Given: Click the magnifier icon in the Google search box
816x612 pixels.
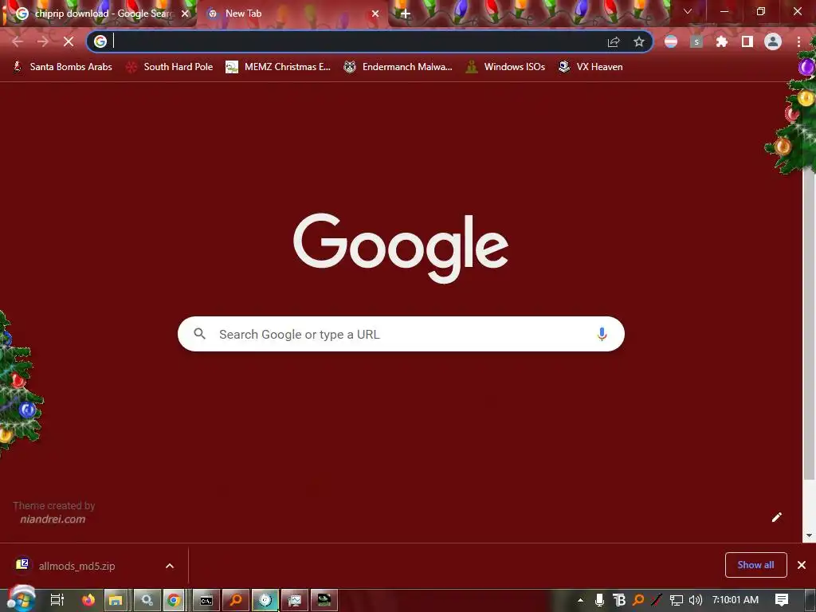Looking at the screenshot, I should (200, 334).
